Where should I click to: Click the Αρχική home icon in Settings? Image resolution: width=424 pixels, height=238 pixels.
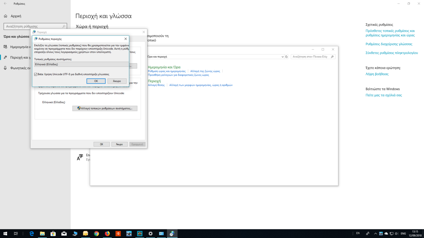pos(6,16)
